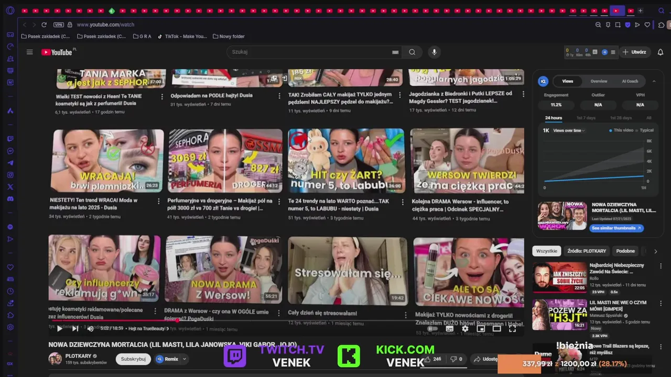This screenshot has height=377, width=671.
Task: Click See similar thumbnails button
Action: 616,228
